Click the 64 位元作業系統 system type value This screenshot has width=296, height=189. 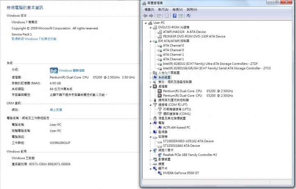click(61, 89)
